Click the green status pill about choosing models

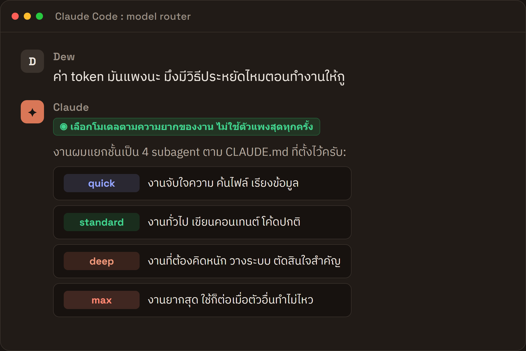click(187, 127)
